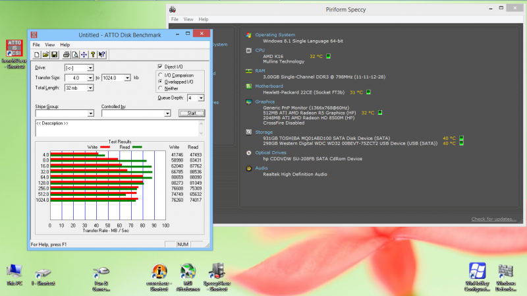The image size is (527, 296).
Task: Click the context help pointer icon
Action: tap(103, 54)
